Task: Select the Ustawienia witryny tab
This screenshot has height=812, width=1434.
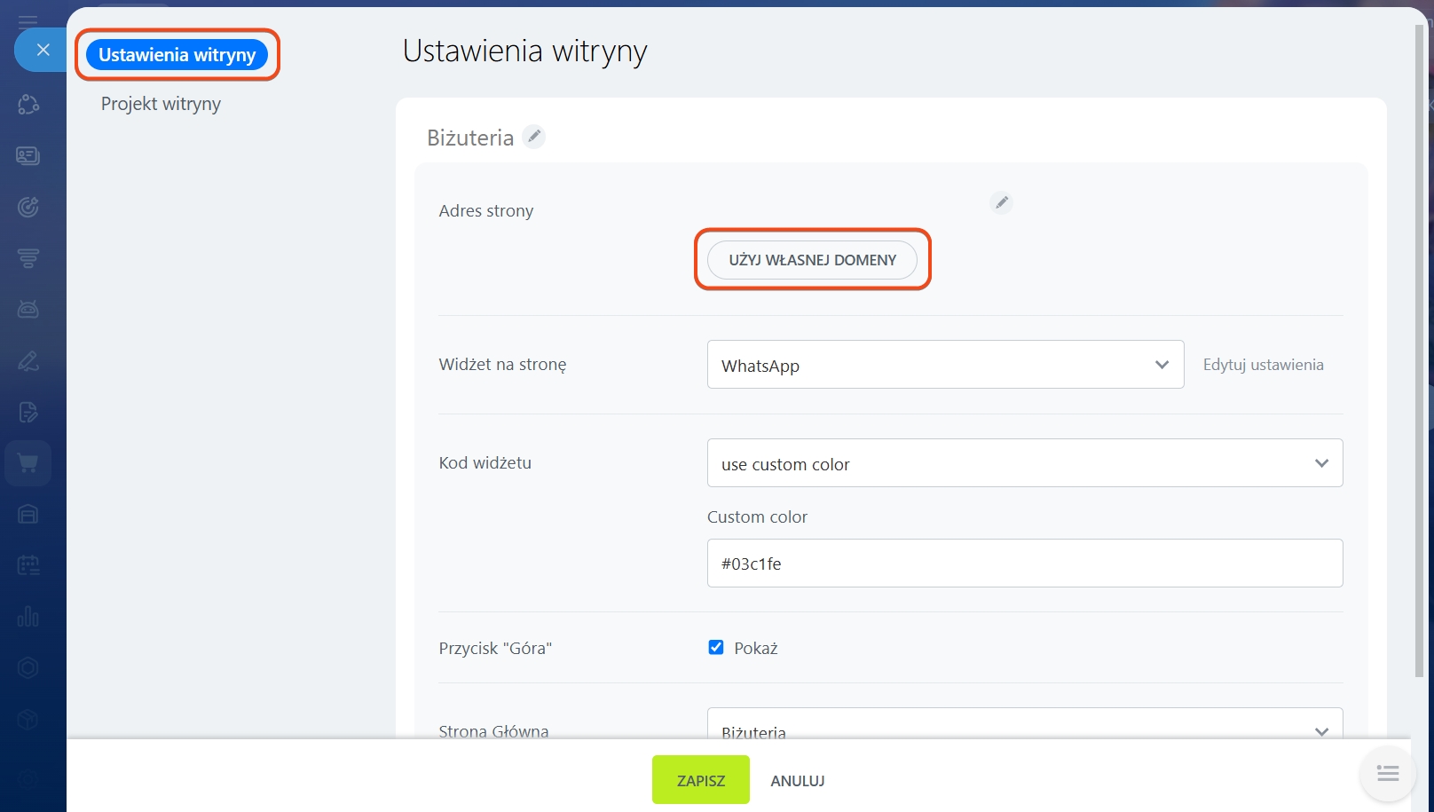Action: (177, 55)
